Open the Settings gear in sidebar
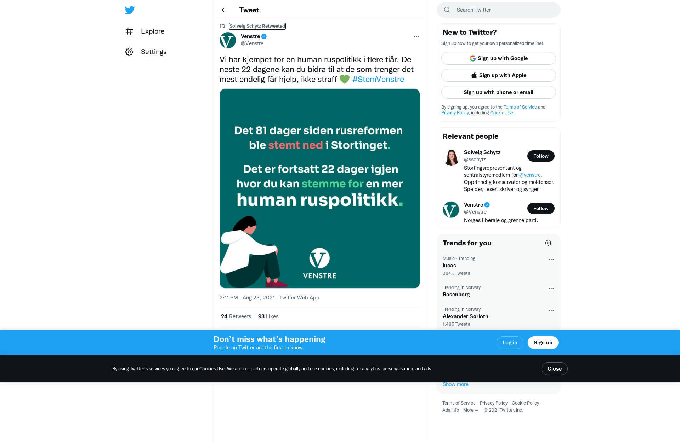The height and width of the screenshot is (442, 680). tap(129, 52)
